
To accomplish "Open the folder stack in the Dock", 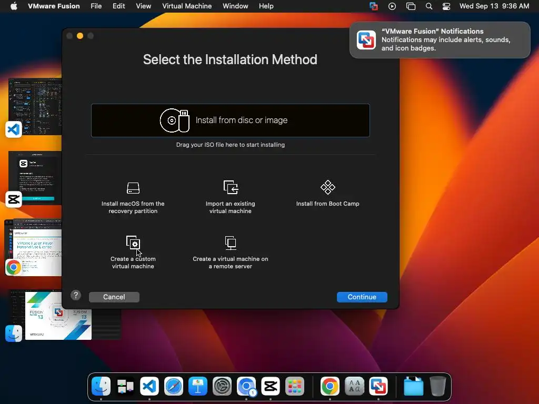I will [414, 386].
